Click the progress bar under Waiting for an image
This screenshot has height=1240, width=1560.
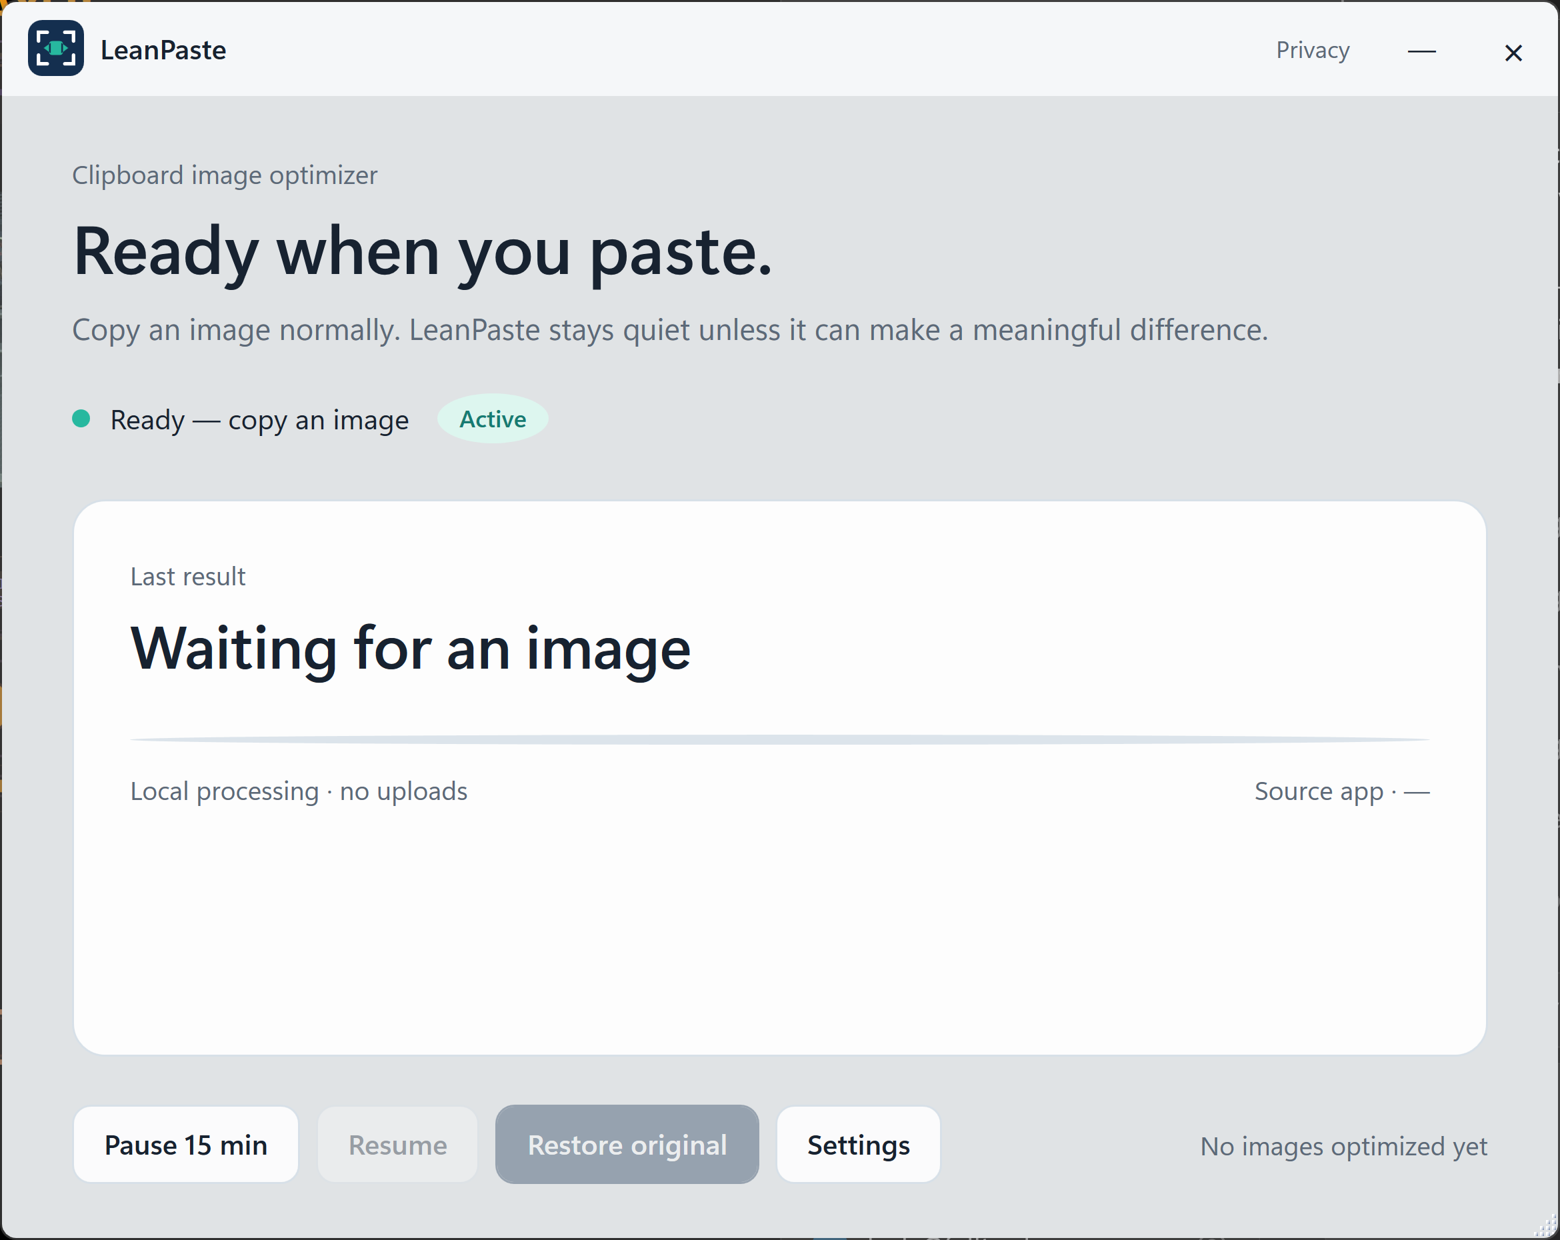click(779, 739)
